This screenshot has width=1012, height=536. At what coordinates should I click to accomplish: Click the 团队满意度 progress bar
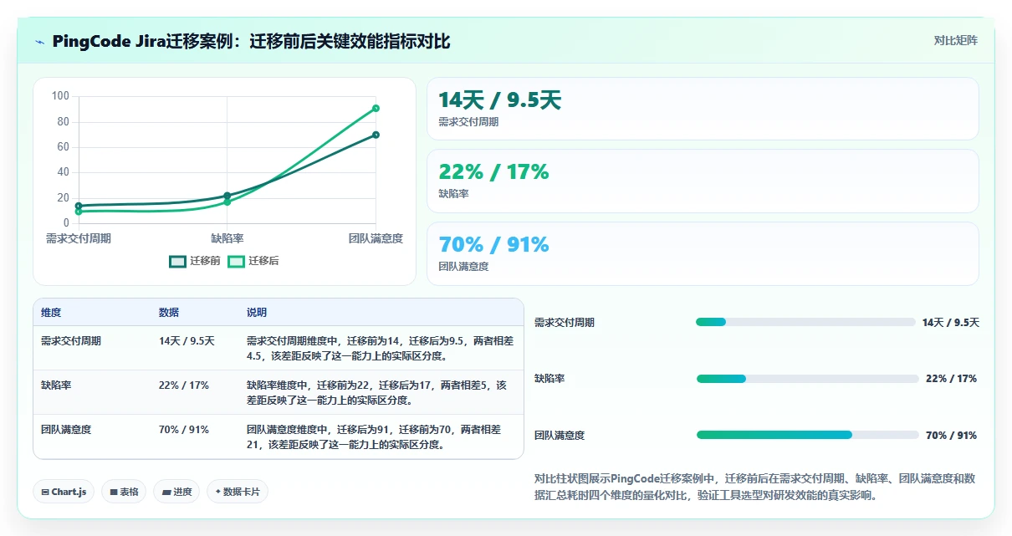coord(807,435)
